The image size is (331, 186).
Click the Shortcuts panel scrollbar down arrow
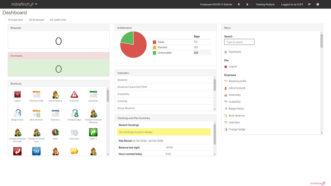pyautogui.click(x=108, y=154)
